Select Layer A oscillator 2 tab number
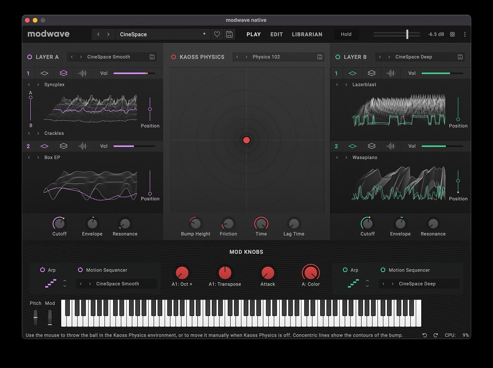The width and height of the screenshot is (493, 368). point(28,146)
